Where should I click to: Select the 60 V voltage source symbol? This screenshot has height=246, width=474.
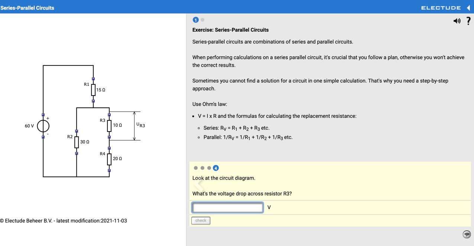click(43, 126)
